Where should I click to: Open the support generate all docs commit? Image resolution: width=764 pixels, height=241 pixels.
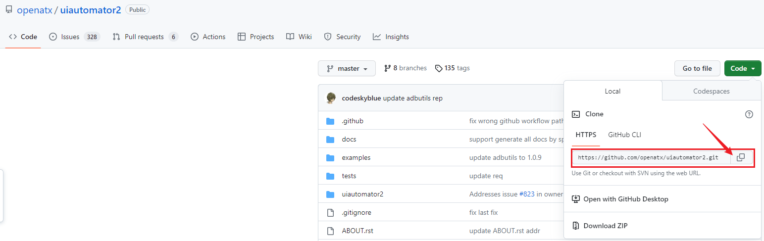click(x=516, y=139)
